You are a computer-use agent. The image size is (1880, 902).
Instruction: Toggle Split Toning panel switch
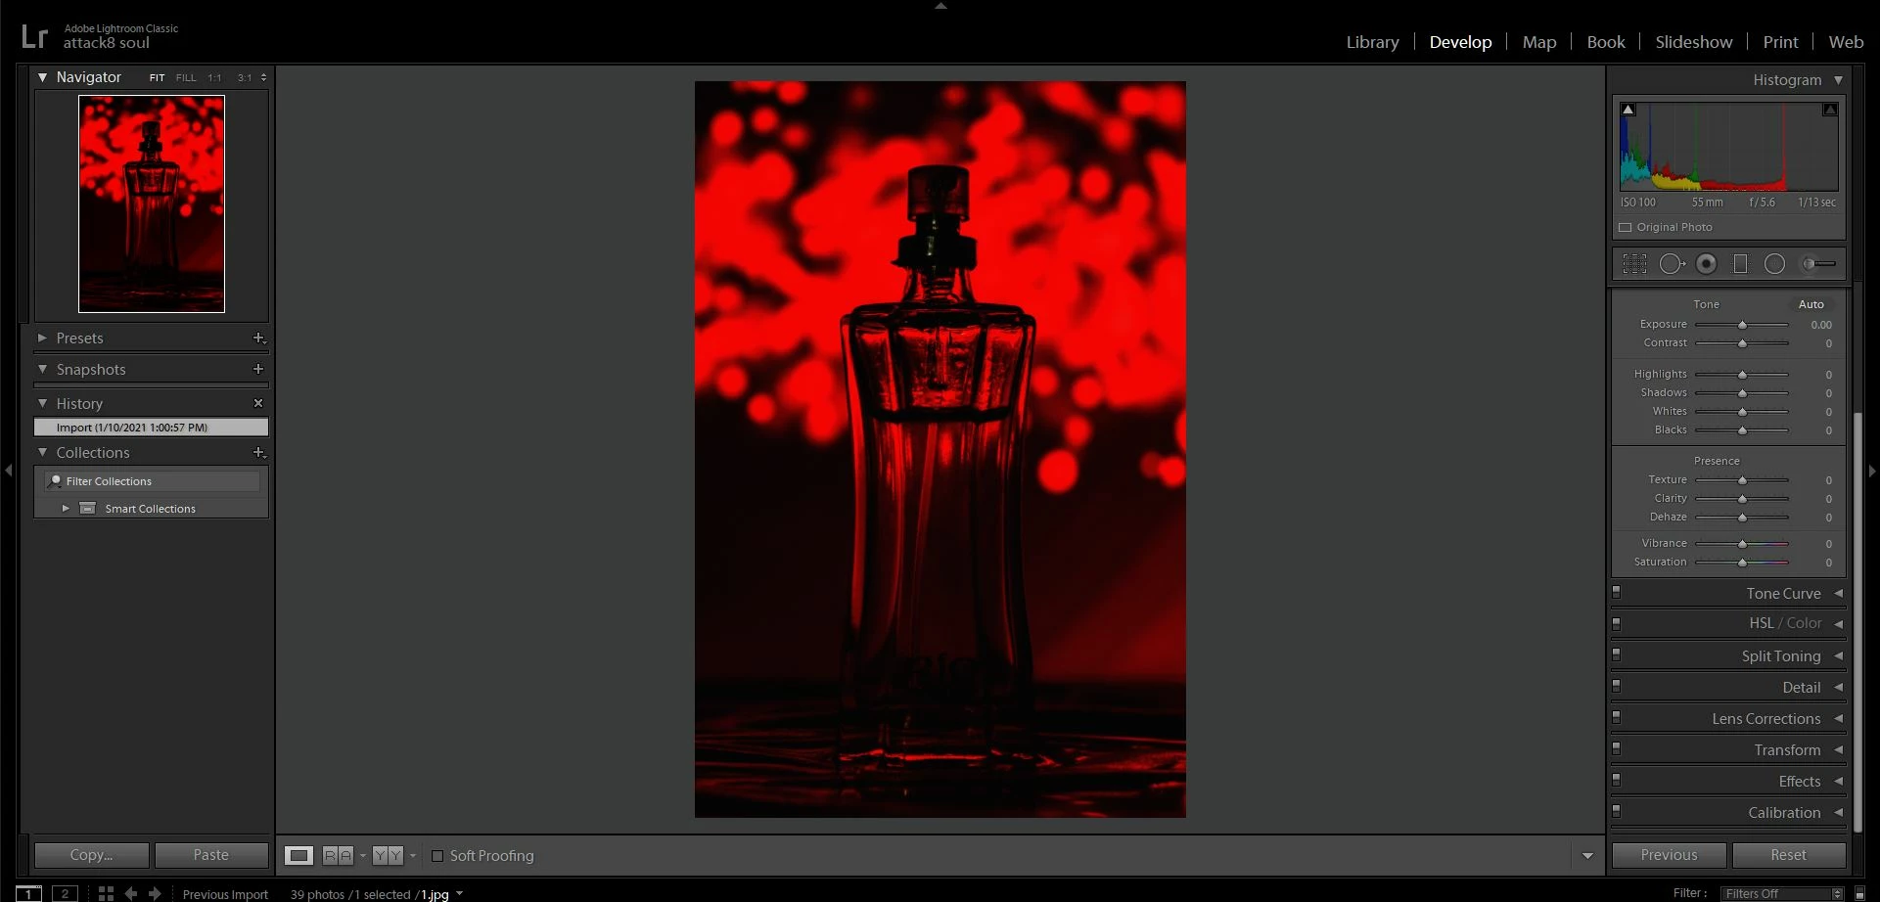point(1617,654)
